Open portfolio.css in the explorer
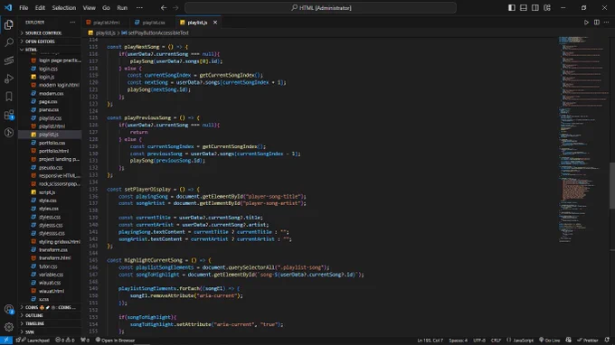Viewport: 615px width, 345px height. click(52, 143)
